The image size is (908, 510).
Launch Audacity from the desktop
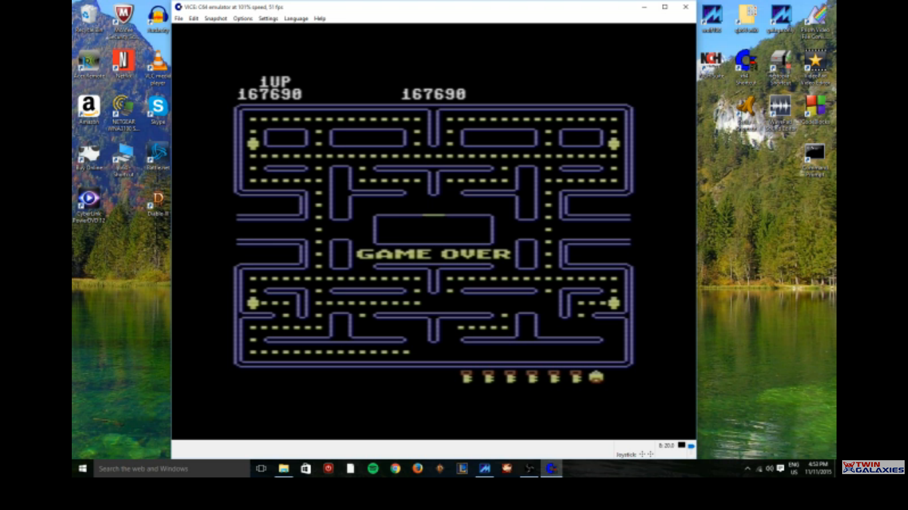pyautogui.click(x=158, y=18)
